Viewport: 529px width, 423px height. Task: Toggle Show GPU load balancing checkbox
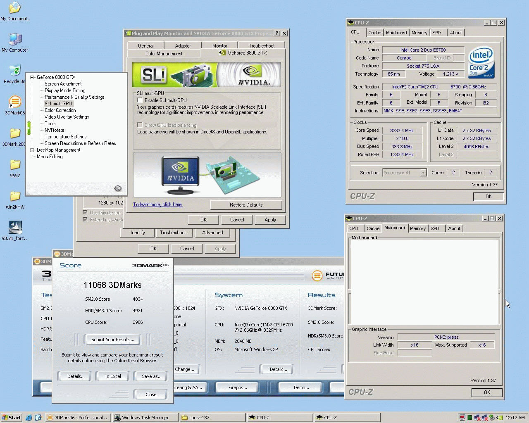pos(140,125)
